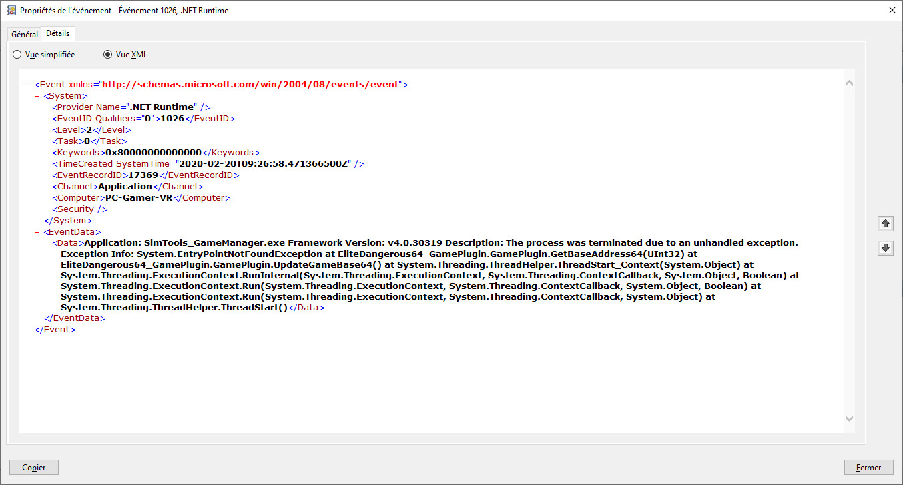
Task: Collapse the EventData XML node
Action: pos(37,232)
